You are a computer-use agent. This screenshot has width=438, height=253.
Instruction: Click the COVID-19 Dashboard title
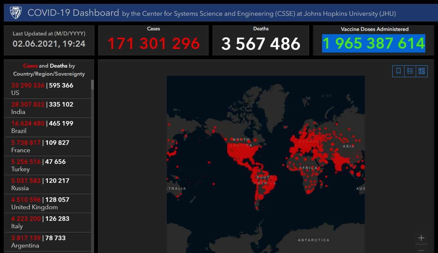[x=73, y=13]
